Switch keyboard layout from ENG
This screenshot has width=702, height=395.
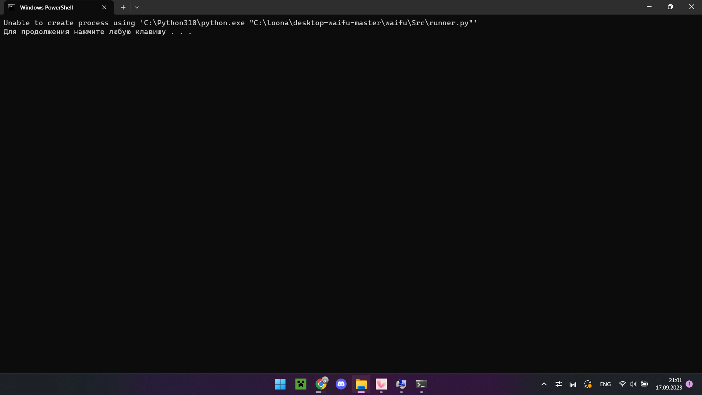pos(605,384)
